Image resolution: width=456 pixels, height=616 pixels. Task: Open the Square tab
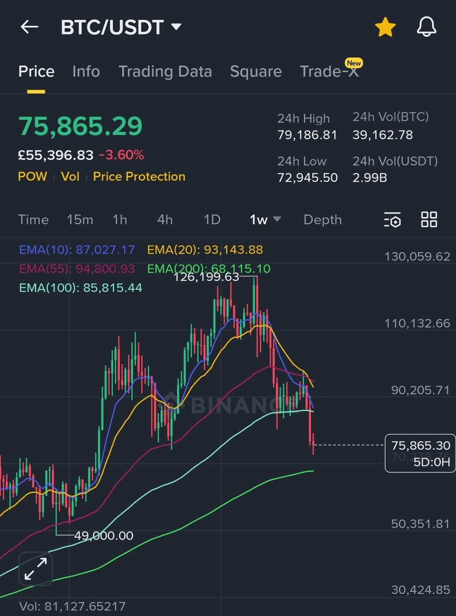pyautogui.click(x=256, y=71)
